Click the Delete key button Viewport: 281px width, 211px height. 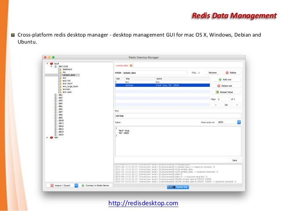[x=231, y=73]
